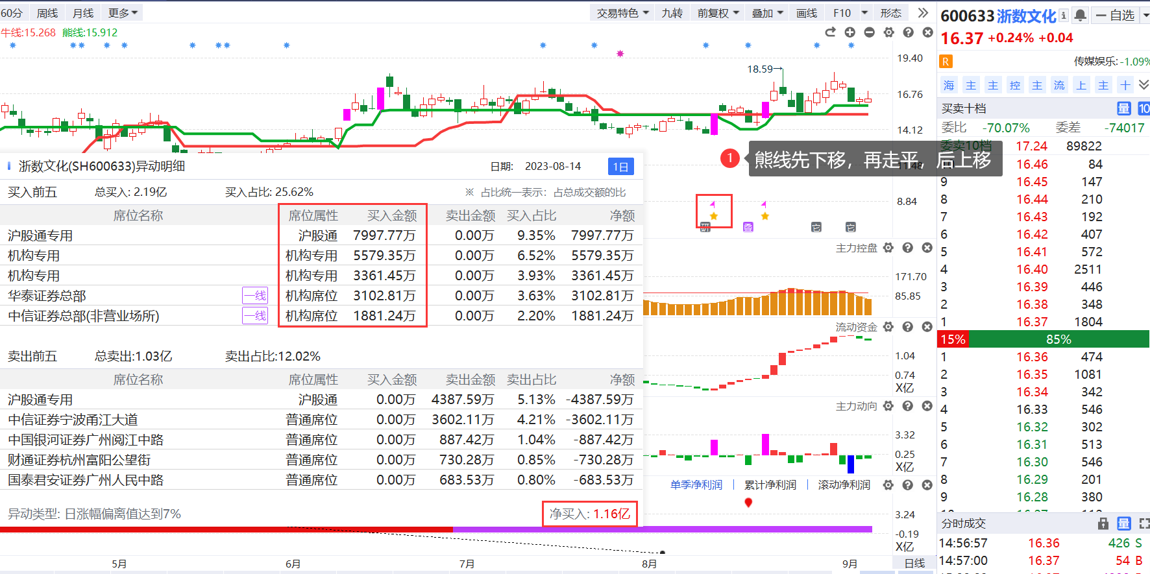This screenshot has width=1150, height=574.
Task: Open help icon of net profit panel
Action: coord(908,484)
